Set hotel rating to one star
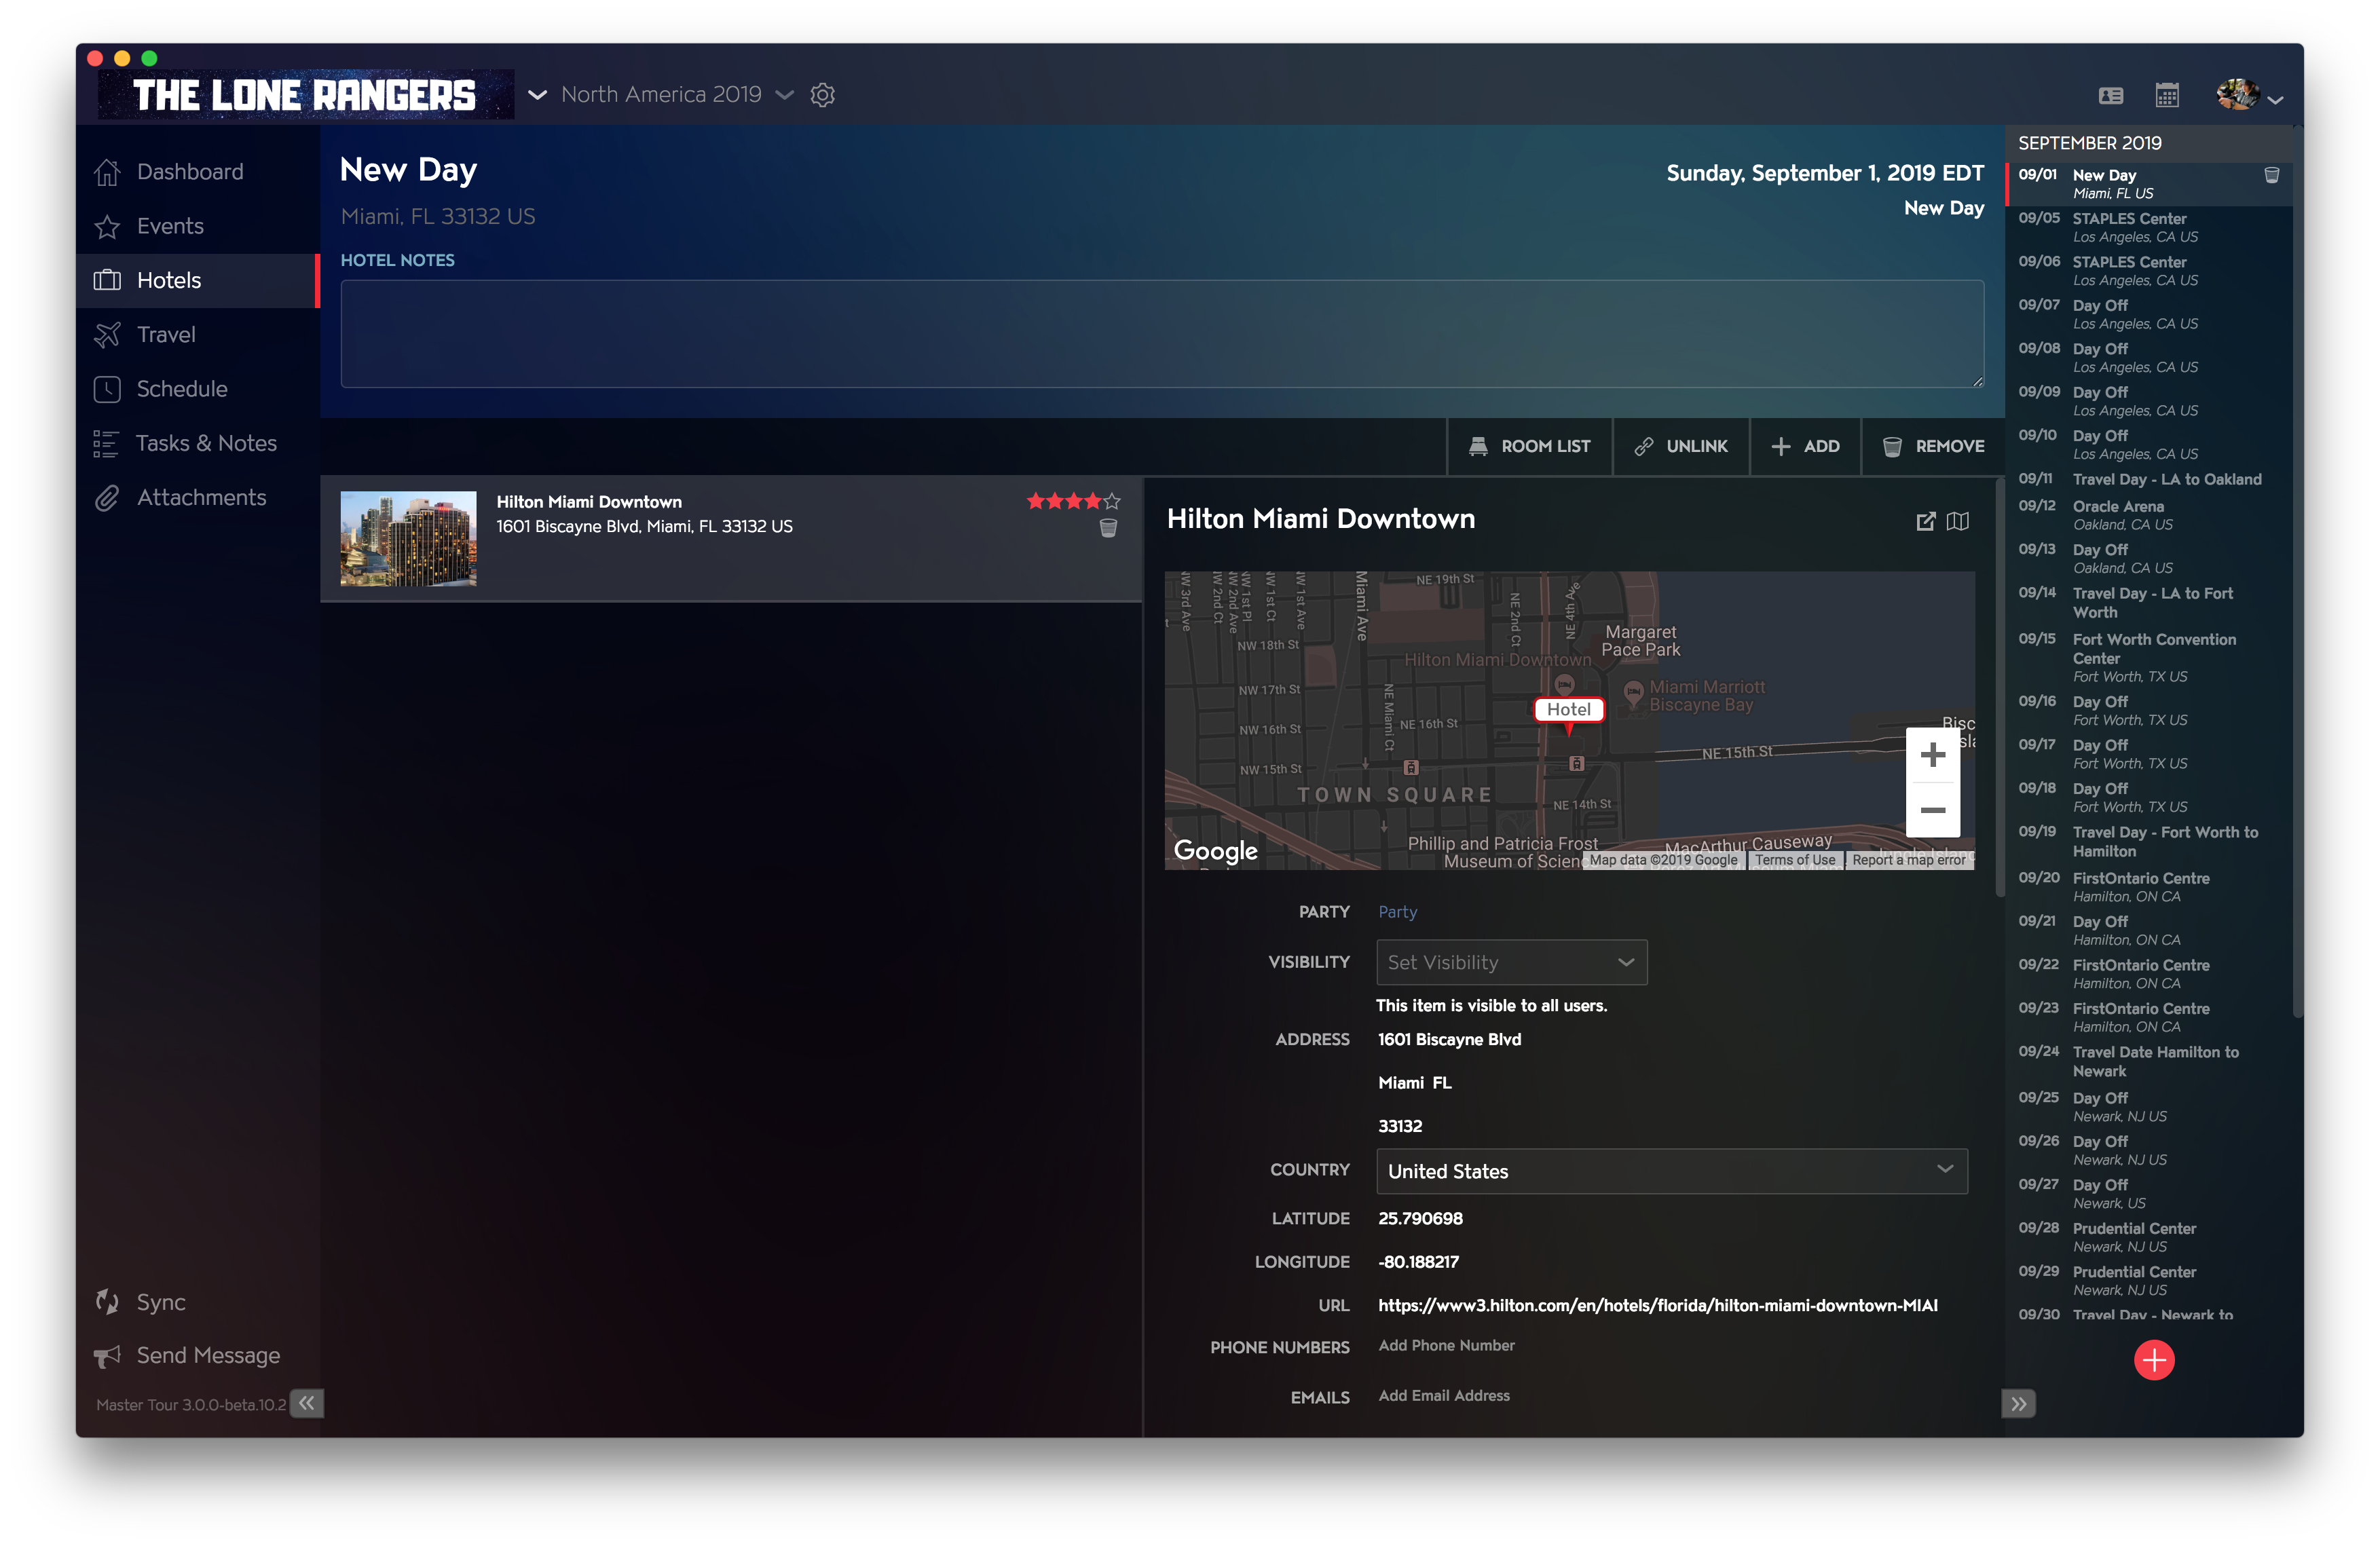 pos(1036,501)
